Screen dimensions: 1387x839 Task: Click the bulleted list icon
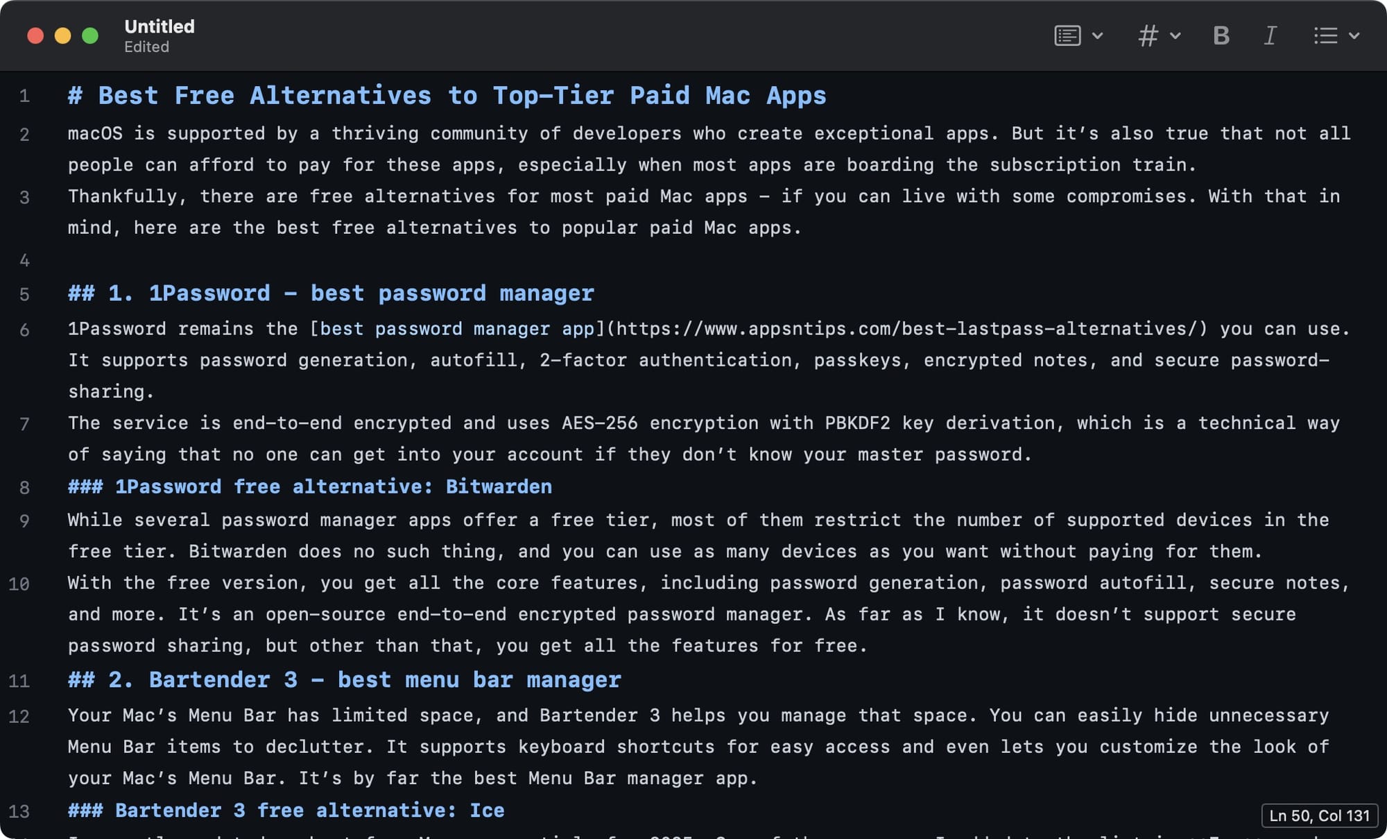pyautogui.click(x=1325, y=35)
